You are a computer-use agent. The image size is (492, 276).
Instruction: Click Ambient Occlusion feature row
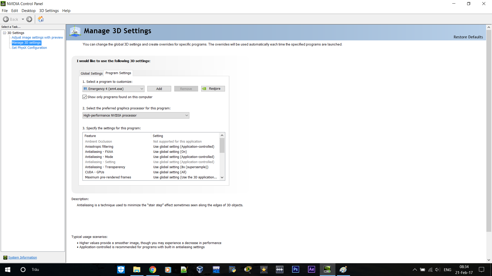click(x=151, y=142)
